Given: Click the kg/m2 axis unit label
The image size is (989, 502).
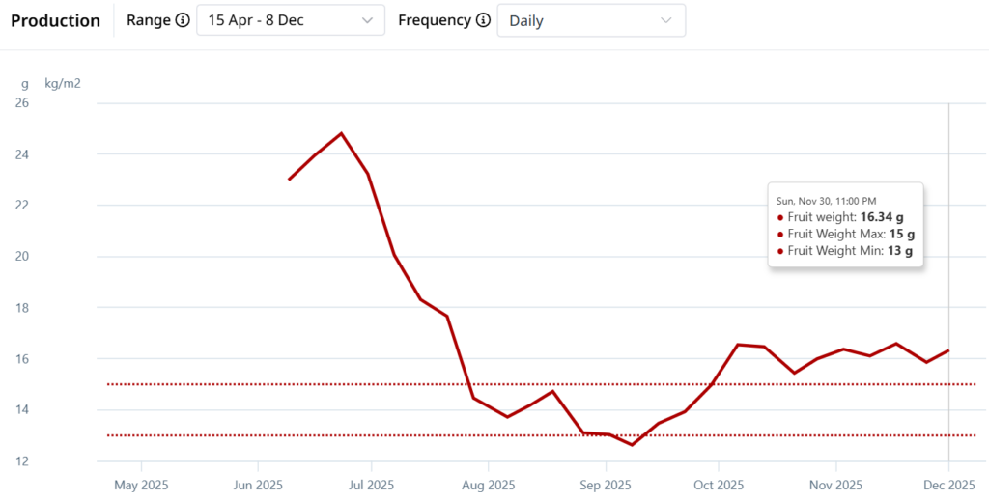Looking at the screenshot, I should point(63,83).
